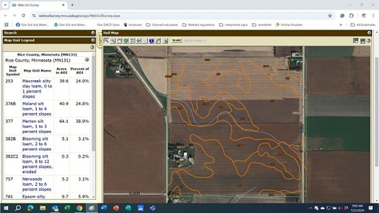Open the Facebook Rice Soil and Water bookmark
Screen dimensions: 379x213
(x=32, y=25)
